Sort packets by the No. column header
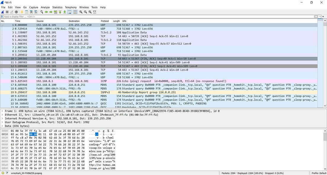 click(x=7, y=21)
